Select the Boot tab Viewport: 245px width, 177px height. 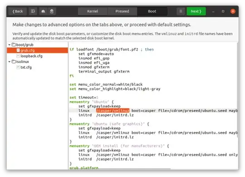152,11
